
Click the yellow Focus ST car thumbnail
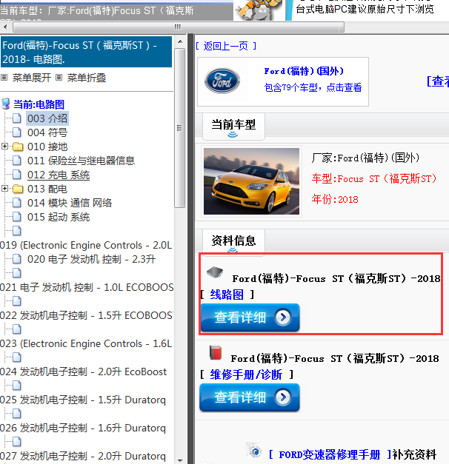pyautogui.click(x=251, y=181)
